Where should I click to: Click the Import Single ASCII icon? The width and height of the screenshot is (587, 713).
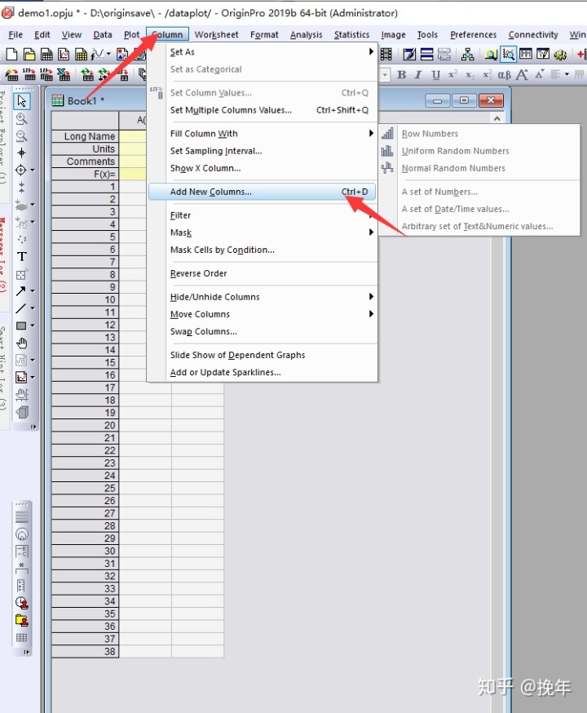pyautogui.click(x=29, y=74)
